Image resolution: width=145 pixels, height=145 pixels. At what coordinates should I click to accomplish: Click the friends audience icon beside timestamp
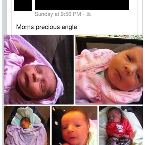[x=89, y=14]
